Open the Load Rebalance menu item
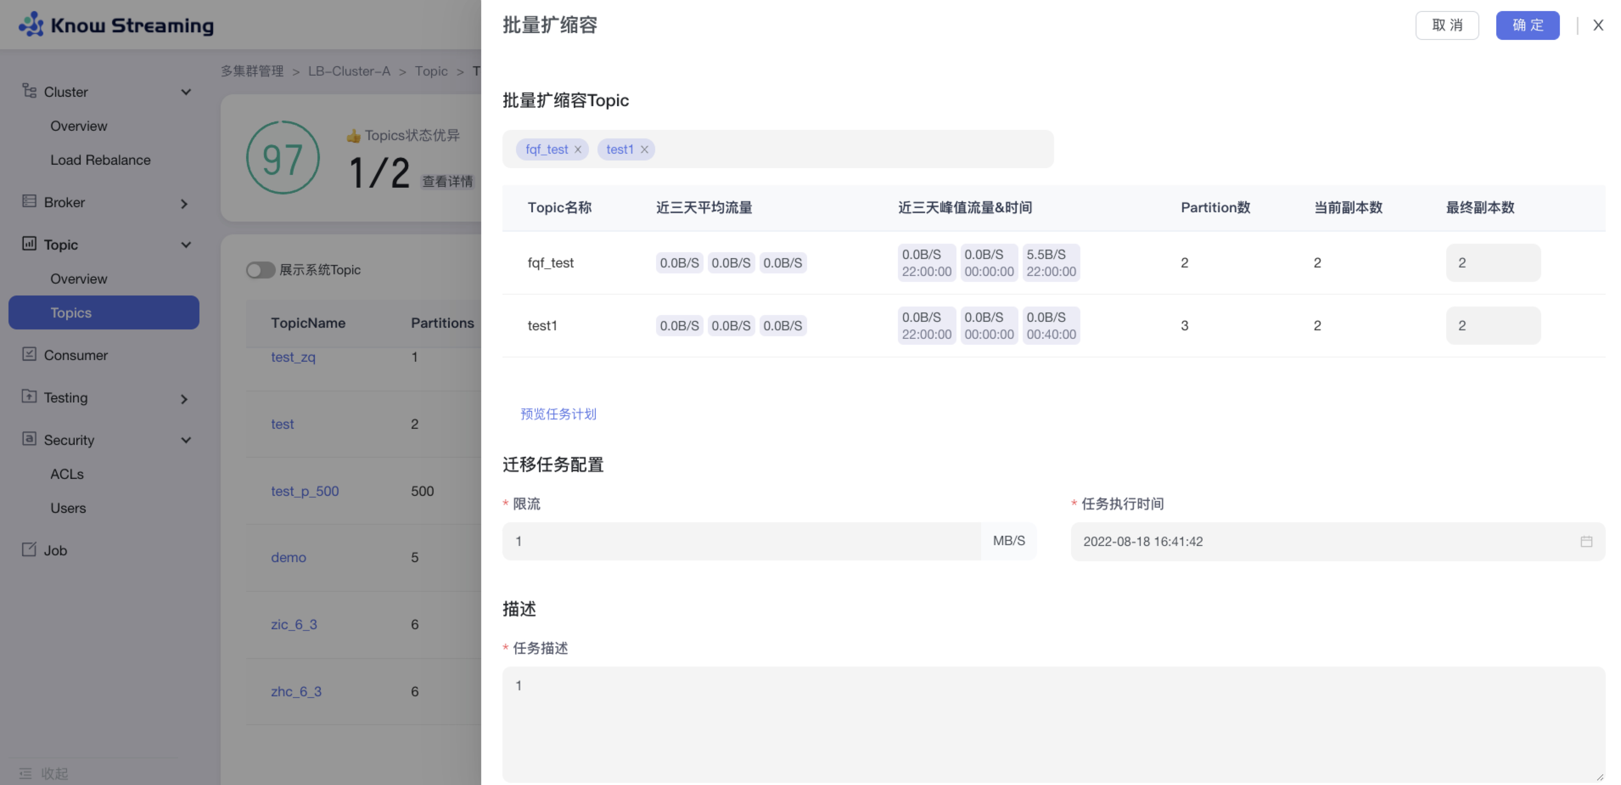1621x785 pixels. (x=100, y=160)
